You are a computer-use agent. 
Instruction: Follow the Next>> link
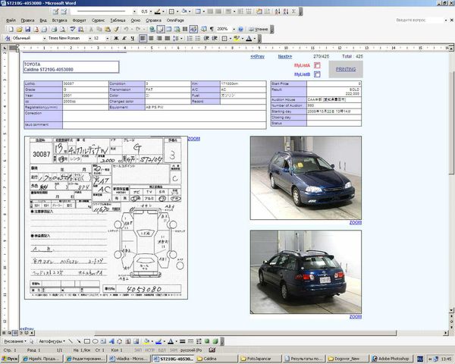pyautogui.click(x=285, y=56)
